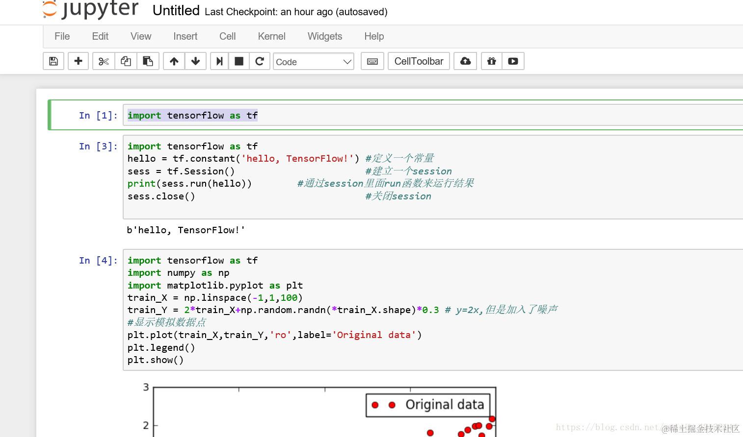The width and height of the screenshot is (743, 437).
Task: Cut selected cells with scissors icon
Action: coord(104,61)
